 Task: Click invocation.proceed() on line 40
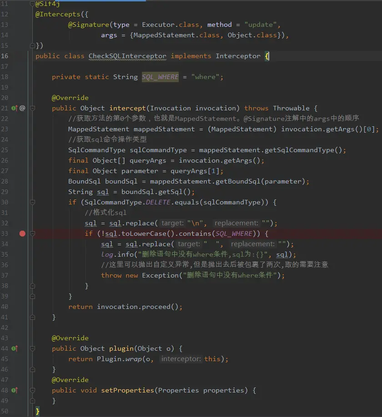[138, 307]
